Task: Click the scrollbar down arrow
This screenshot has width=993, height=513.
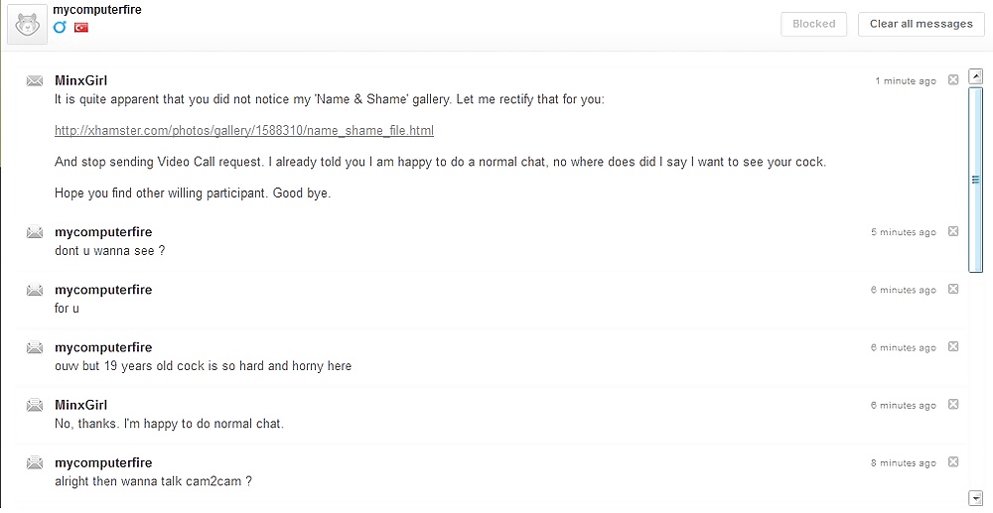Action: coord(975,496)
